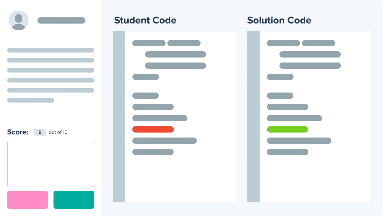Click the first indented line in Solution Code
The height and width of the screenshot is (216, 383).
[x=310, y=54]
